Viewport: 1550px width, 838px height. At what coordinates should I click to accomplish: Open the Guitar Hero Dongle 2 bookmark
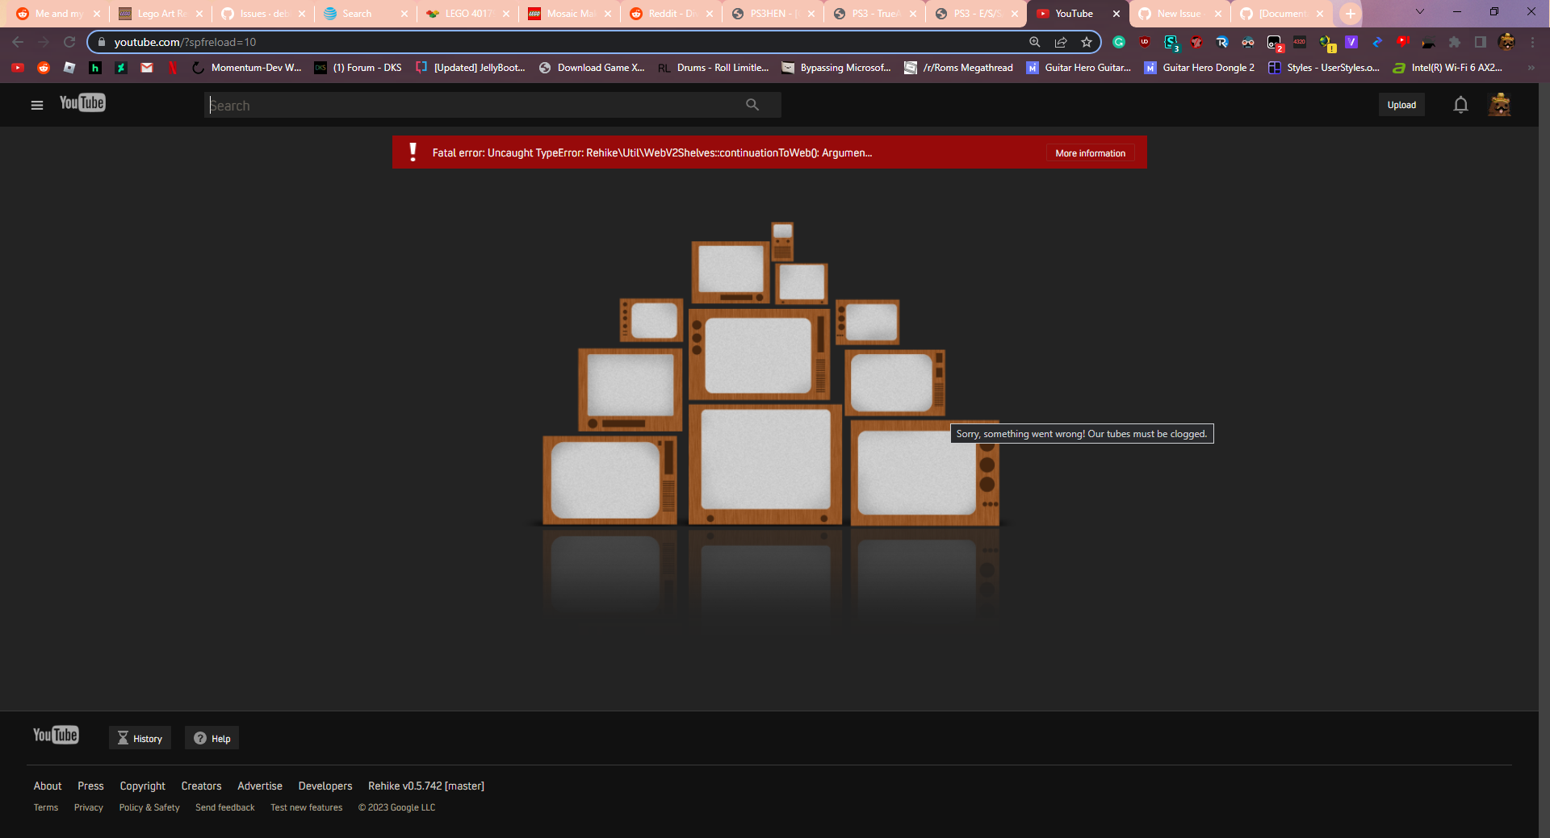[x=1199, y=68]
